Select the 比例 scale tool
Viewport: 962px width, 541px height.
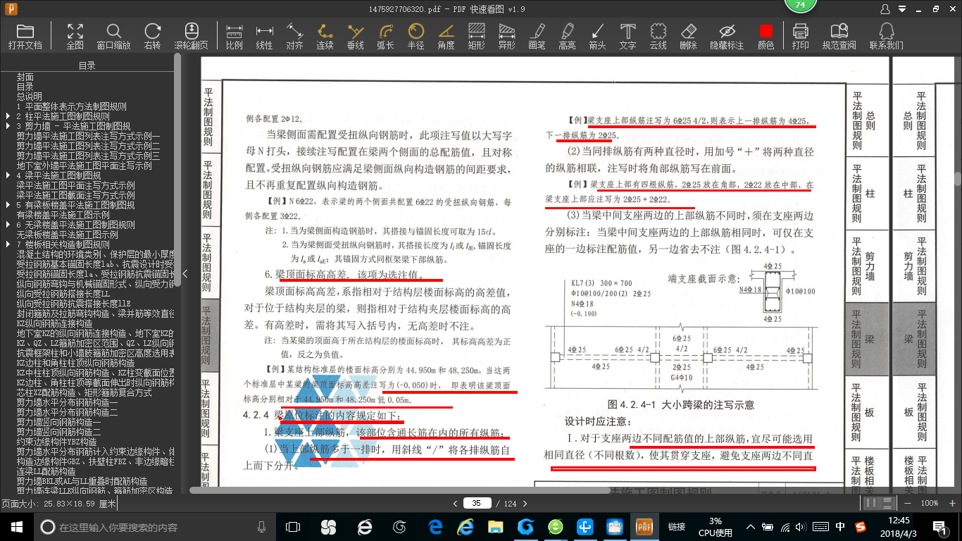235,36
